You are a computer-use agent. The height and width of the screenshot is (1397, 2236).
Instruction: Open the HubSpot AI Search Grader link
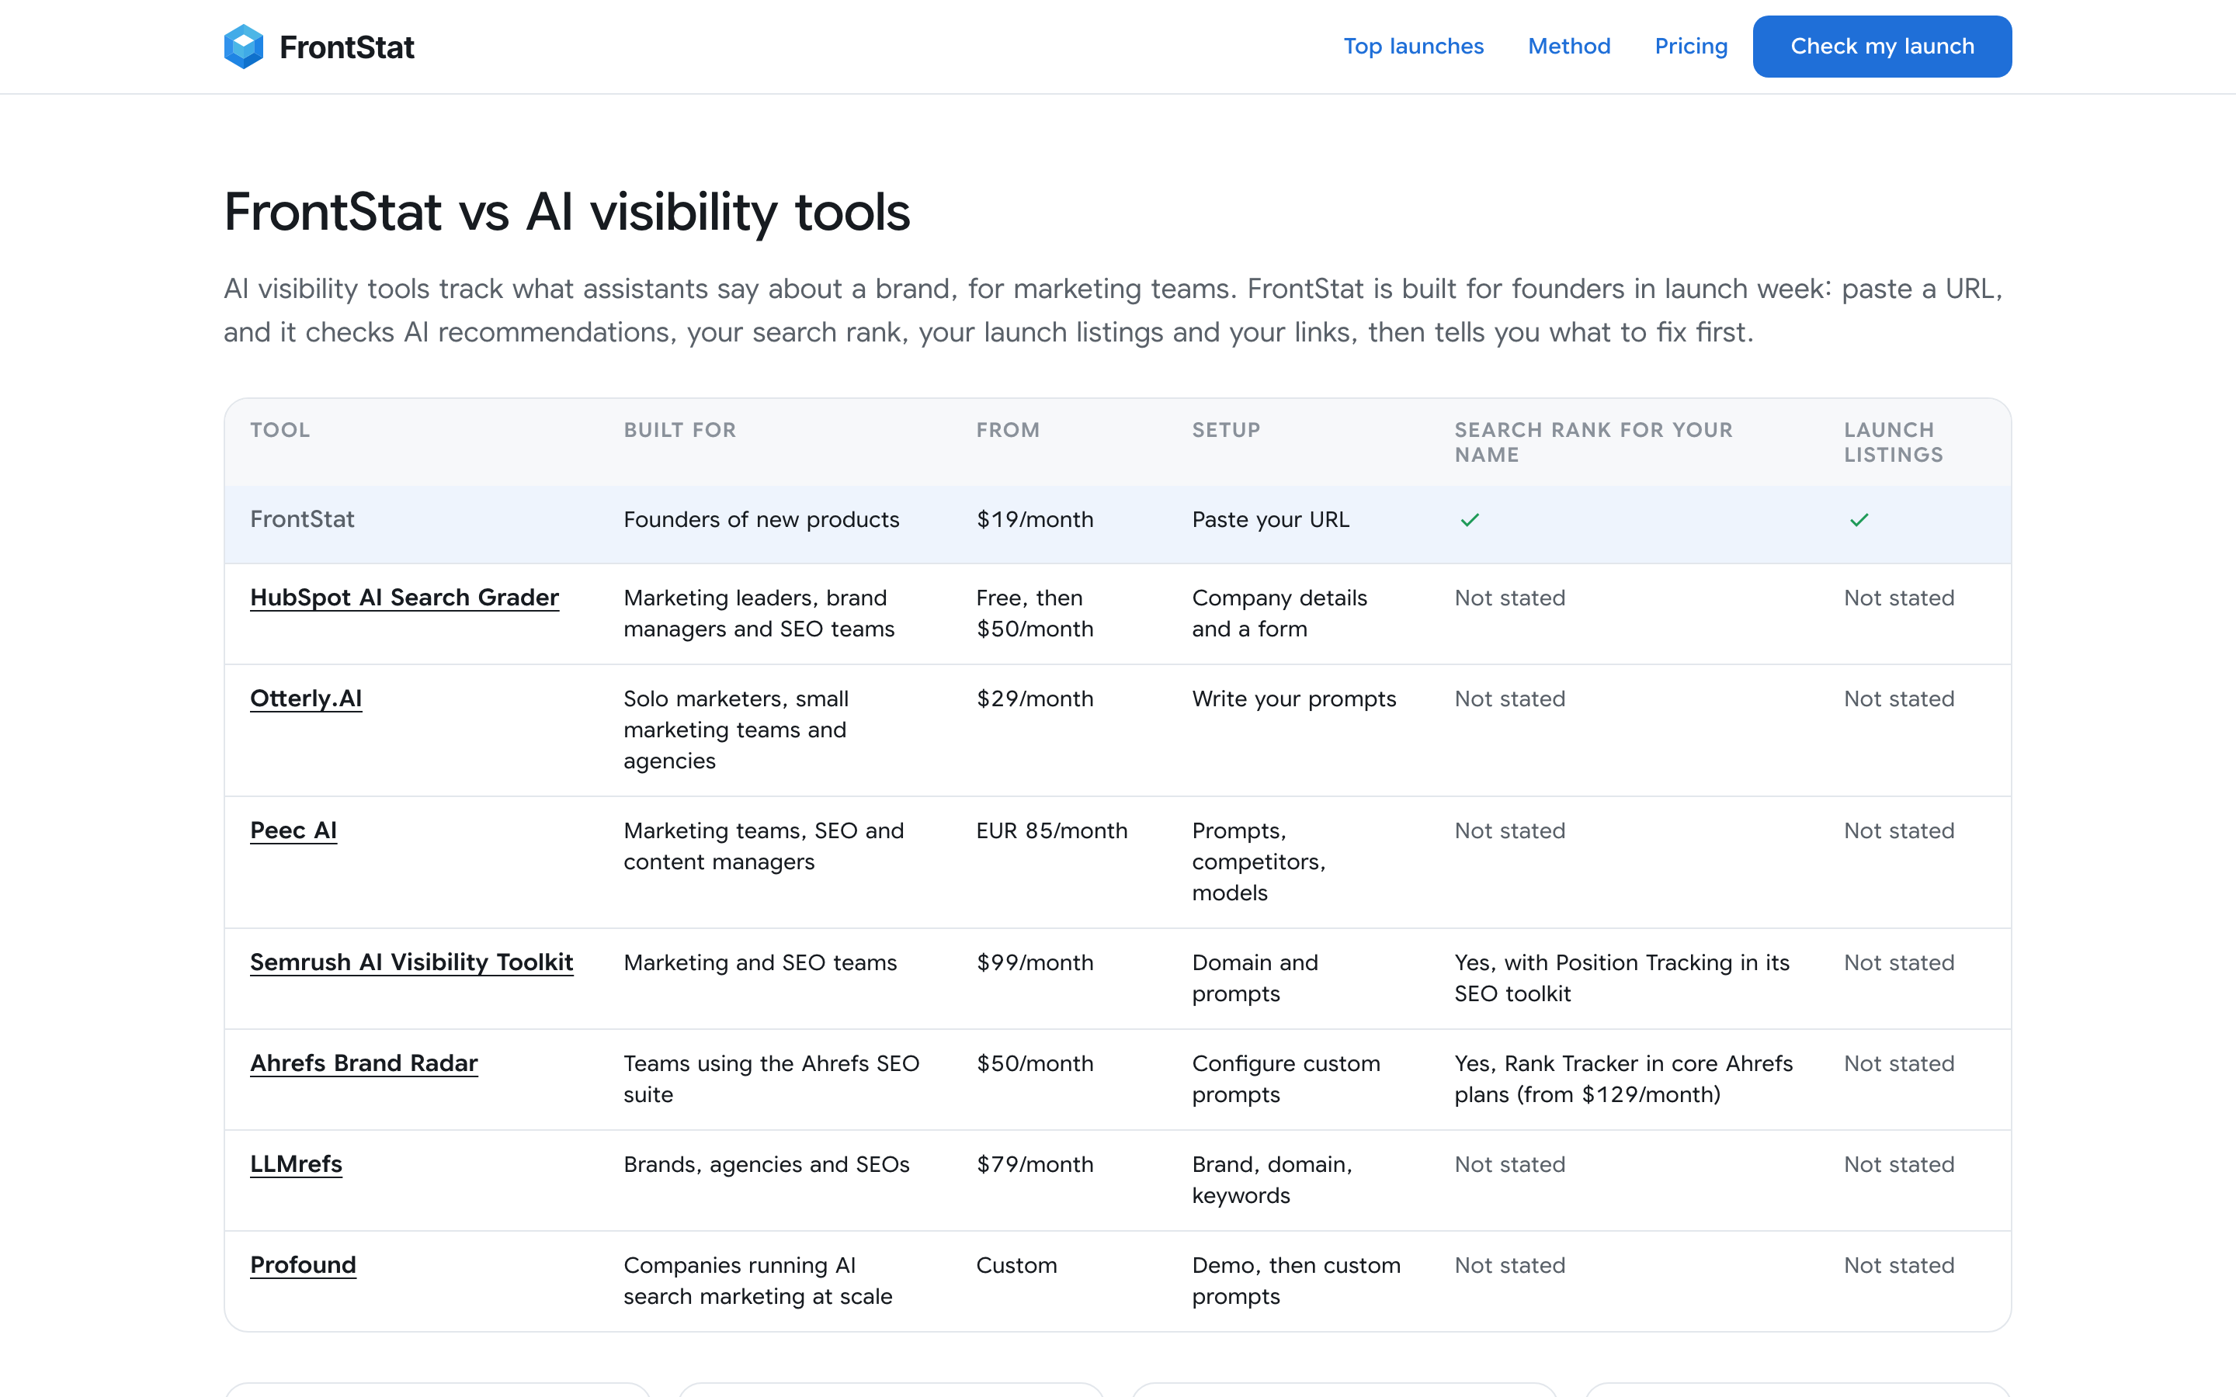[x=404, y=598]
